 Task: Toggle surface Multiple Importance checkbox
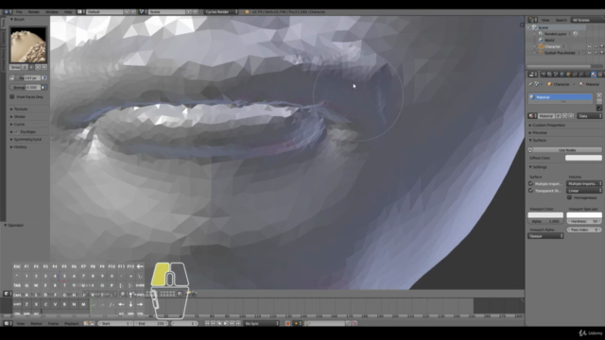tap(531, 183)
